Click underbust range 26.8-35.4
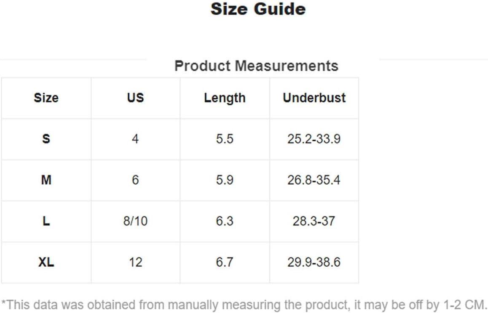 click(314, 180)
